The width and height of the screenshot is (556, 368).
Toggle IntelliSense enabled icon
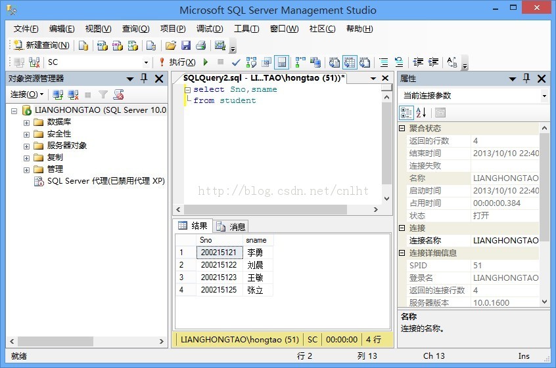click(281, 62)
